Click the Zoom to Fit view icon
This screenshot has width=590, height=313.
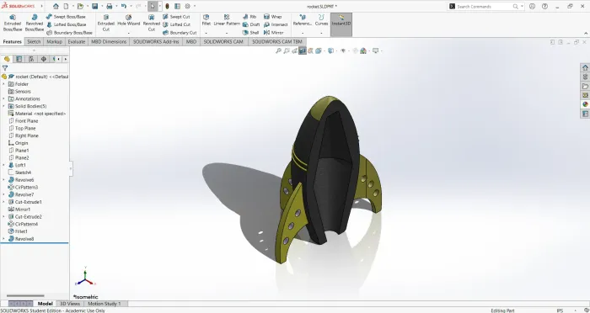point(278,50)
